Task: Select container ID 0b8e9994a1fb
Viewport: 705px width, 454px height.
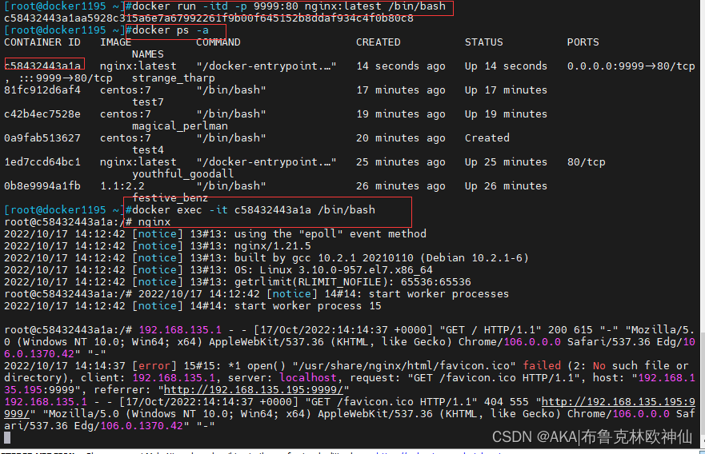Action: [x=42, y=186]
